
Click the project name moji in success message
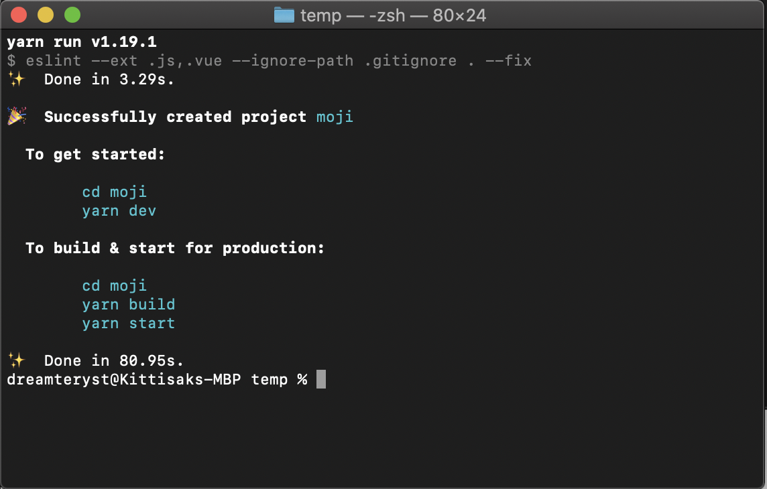pos(335,117)
